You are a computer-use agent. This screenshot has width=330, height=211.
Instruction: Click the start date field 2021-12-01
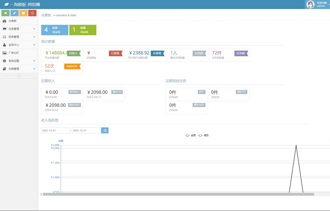(x=55, y=131)
